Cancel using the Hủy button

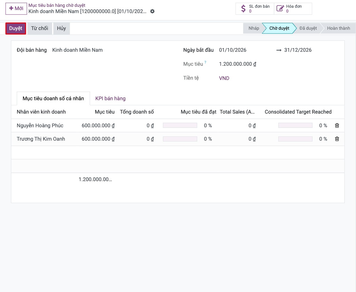tap(61, 28)
